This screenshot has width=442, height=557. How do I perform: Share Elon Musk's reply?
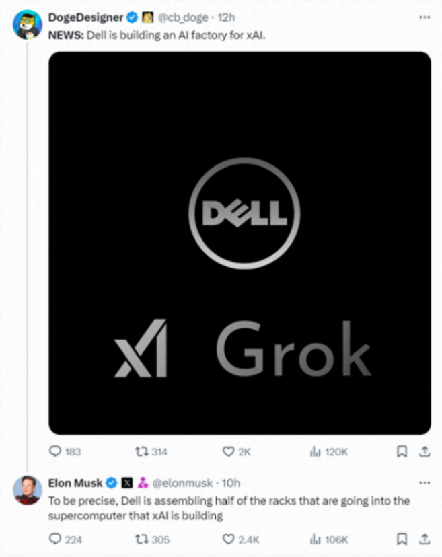[x=424, y=539]
